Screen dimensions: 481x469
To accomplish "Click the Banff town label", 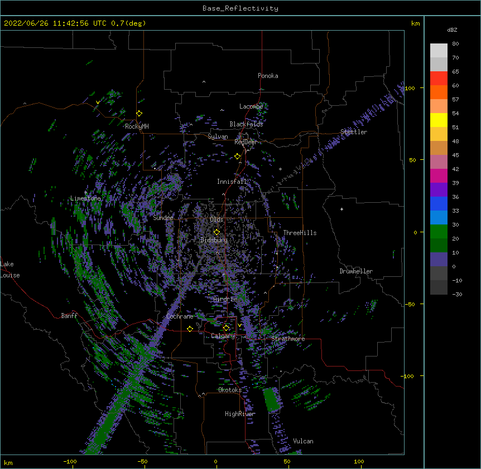I will pos(69,316).
